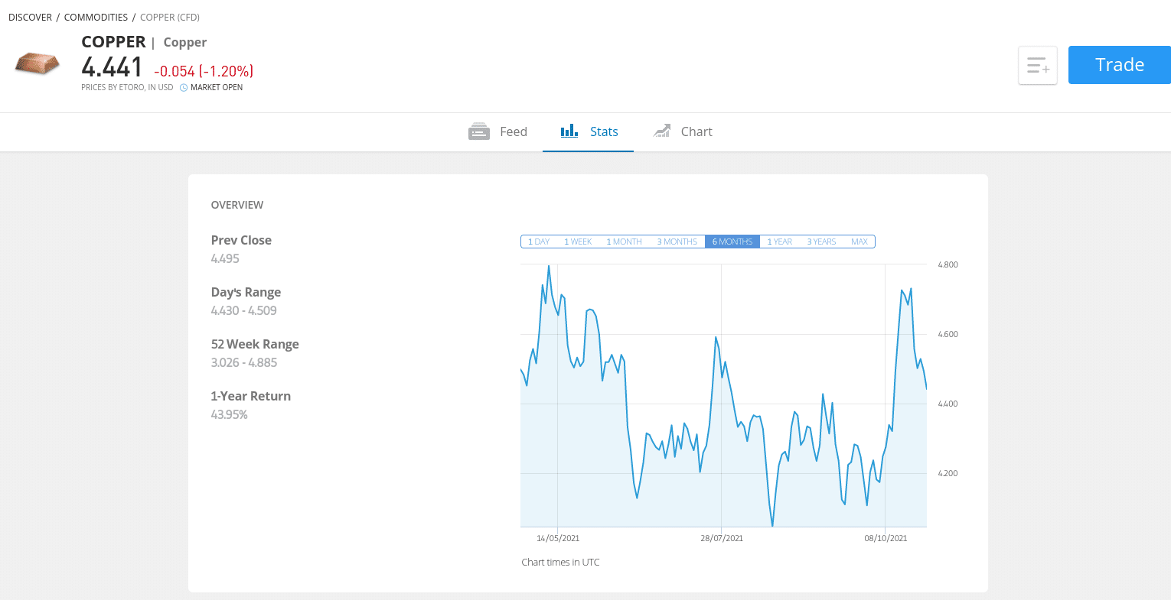Click the price change -0.054 (-1.20%)
Viewport: 1171px width, 600px height.
coord(204,71)
